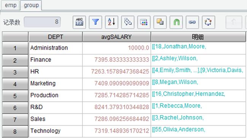
Task: Select row number 6 header
Action: [x=15, y=108]
